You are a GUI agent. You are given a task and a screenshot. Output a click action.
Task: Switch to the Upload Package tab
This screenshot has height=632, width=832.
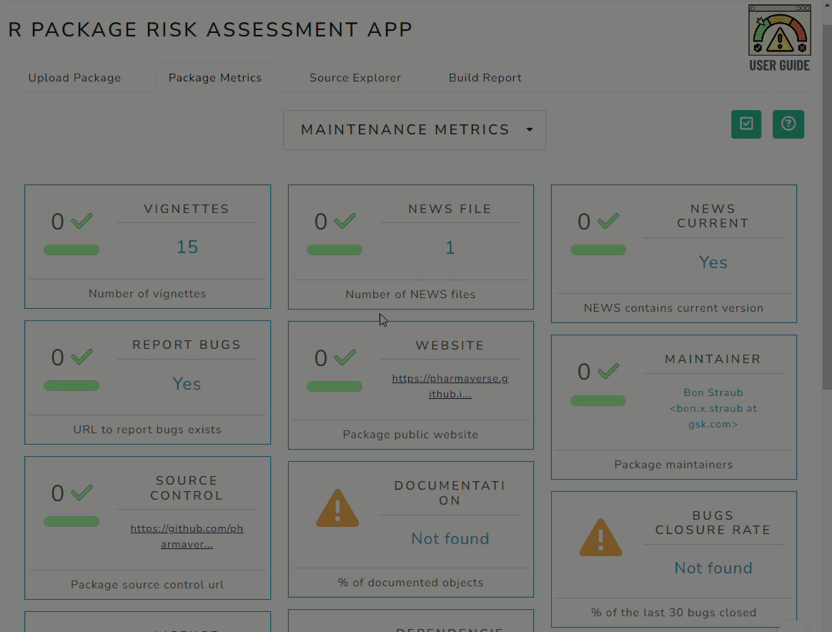[x=74, y=78]
